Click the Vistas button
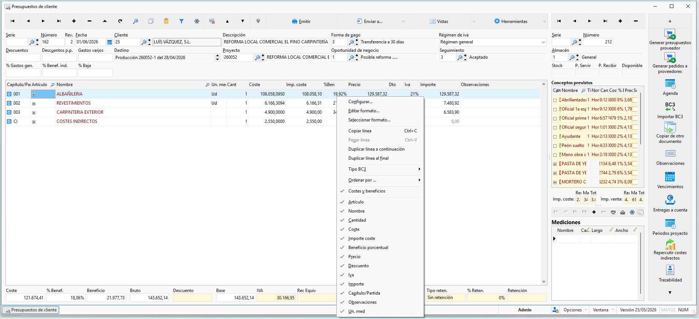699x319 pixels. tap(439, 22)
